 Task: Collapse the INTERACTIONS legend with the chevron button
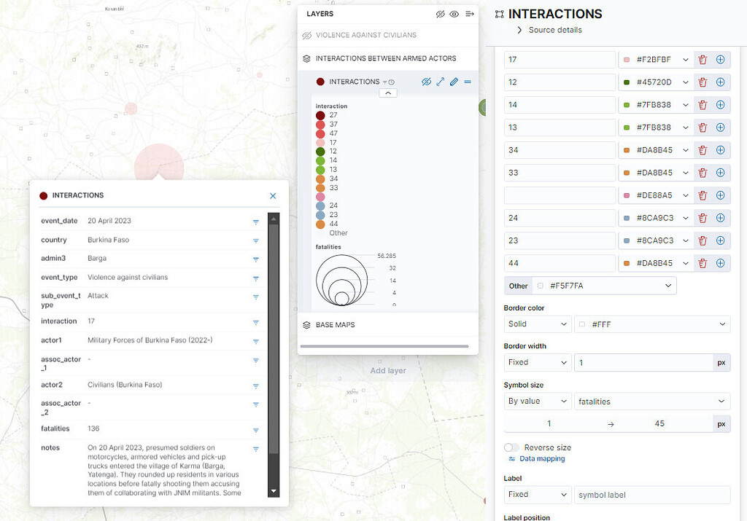pos(388,93)
